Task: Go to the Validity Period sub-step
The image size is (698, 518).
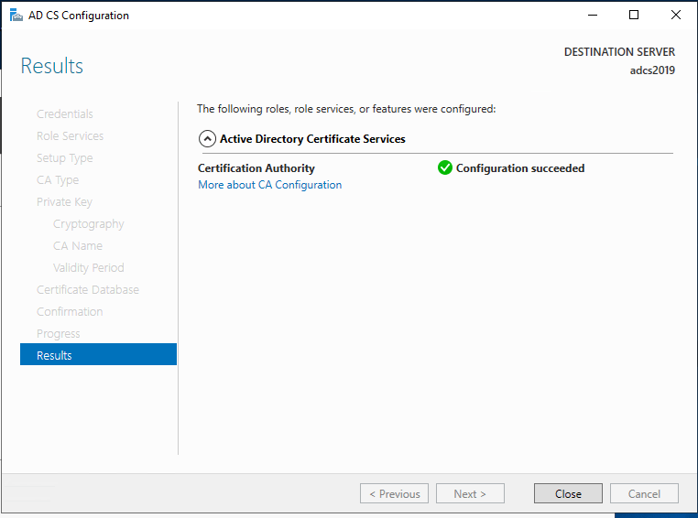Action: [x=88, y=267]
